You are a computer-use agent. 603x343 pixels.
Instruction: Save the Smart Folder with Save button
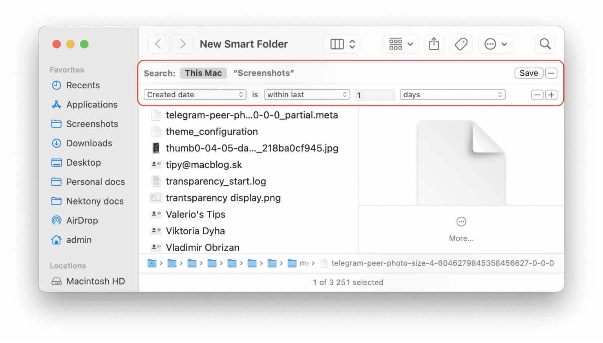529,73
